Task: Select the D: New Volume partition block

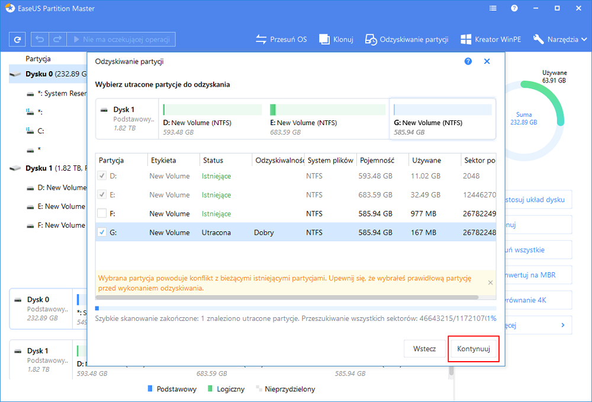Action: (x=213, y=119)
